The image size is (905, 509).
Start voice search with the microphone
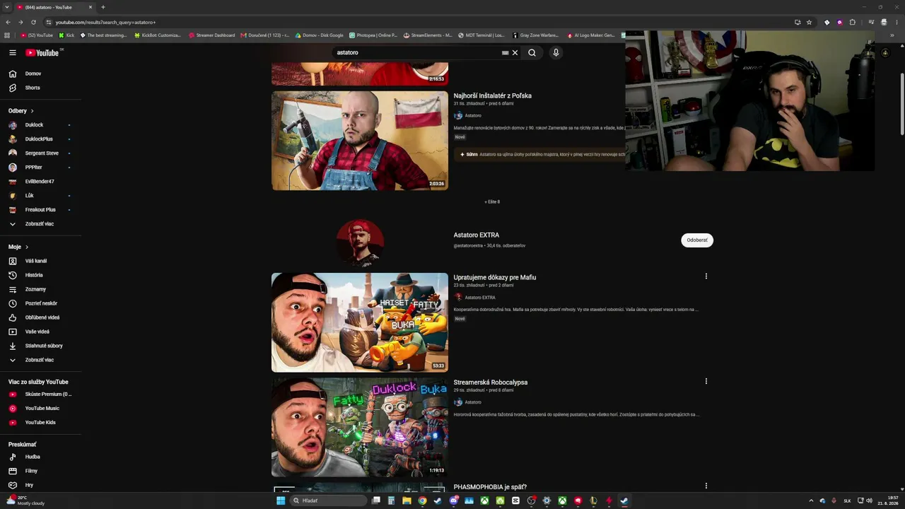[x=556, y=52]
